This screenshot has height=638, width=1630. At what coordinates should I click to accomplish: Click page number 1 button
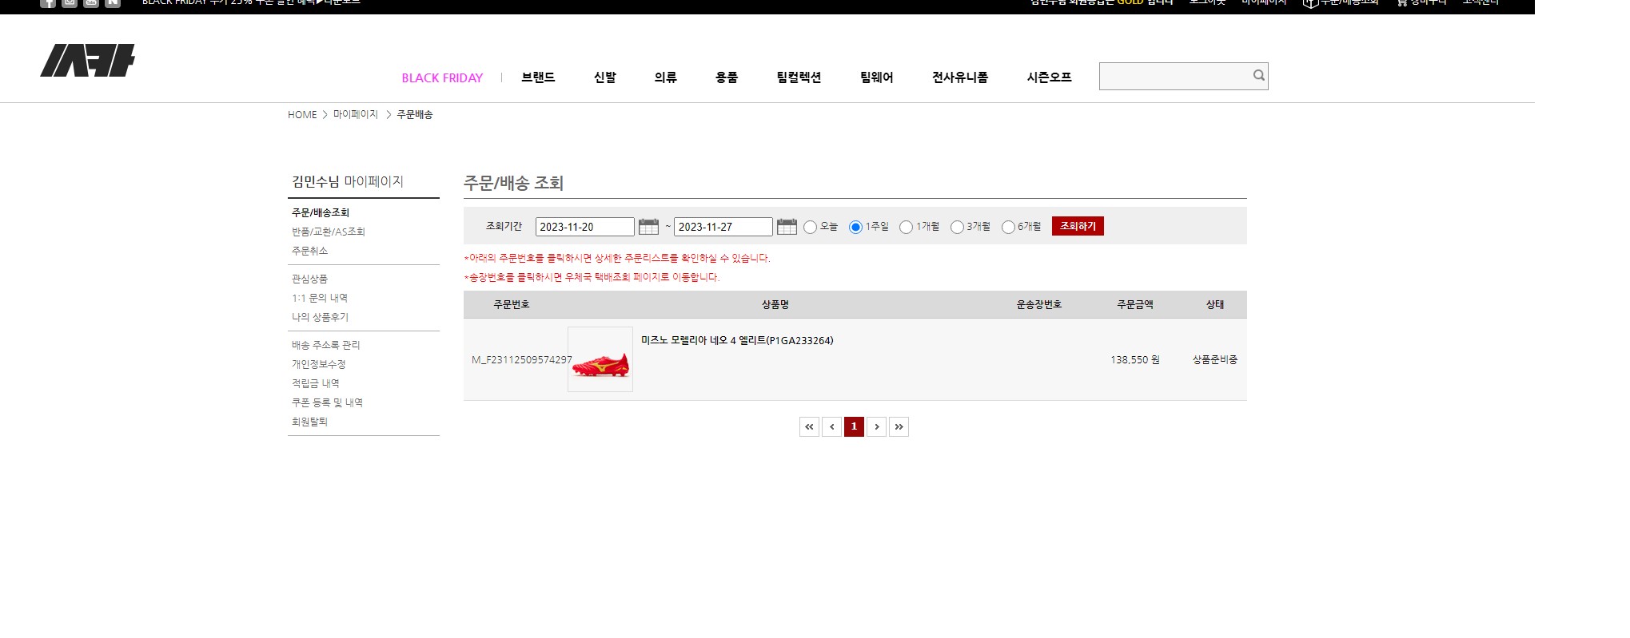[x=854, y=426]
